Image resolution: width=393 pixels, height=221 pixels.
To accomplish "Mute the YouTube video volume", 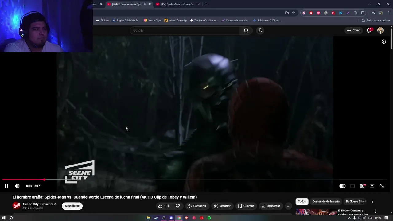I will [x=17, y=186].
